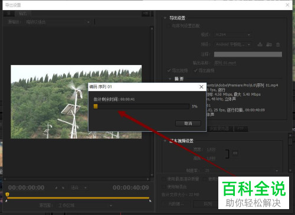Toggle the width-height link constraint icon
Viewport: 295px width, 215px height.
click(x=235, y=153)
